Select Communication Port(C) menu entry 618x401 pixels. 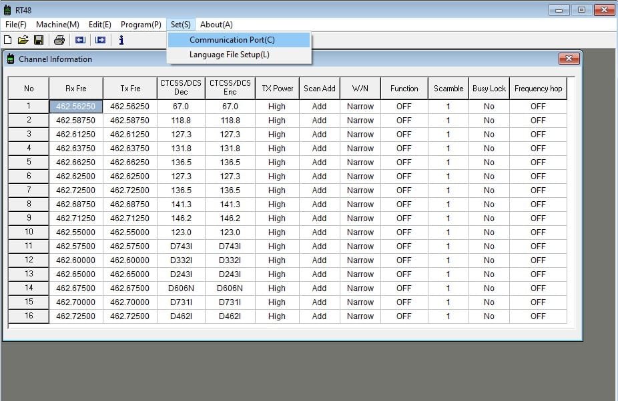point(232,40)
